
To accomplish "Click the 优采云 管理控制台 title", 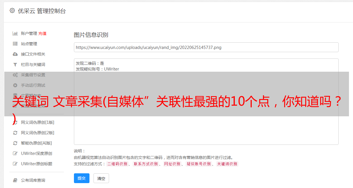I will [x=42, y=11].
